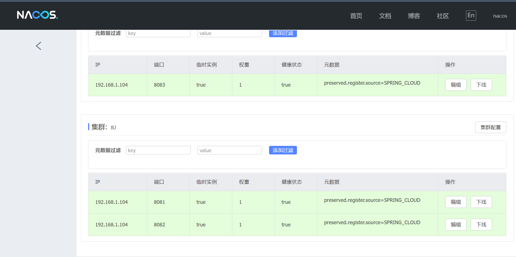Open 文档 in top navigation
516x257 pixels.
point(385,16)
